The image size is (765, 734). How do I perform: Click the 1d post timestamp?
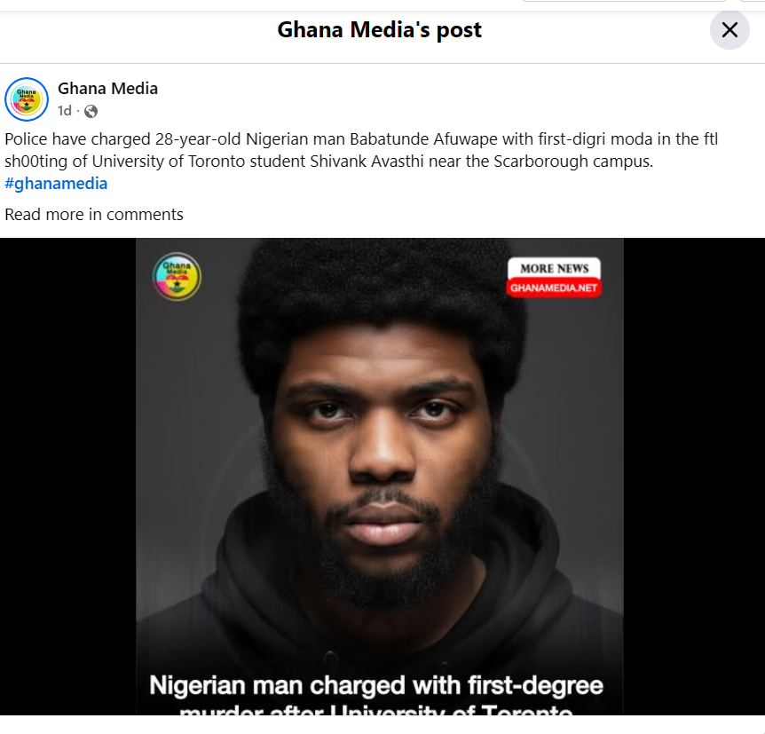[x=65, y=111]
